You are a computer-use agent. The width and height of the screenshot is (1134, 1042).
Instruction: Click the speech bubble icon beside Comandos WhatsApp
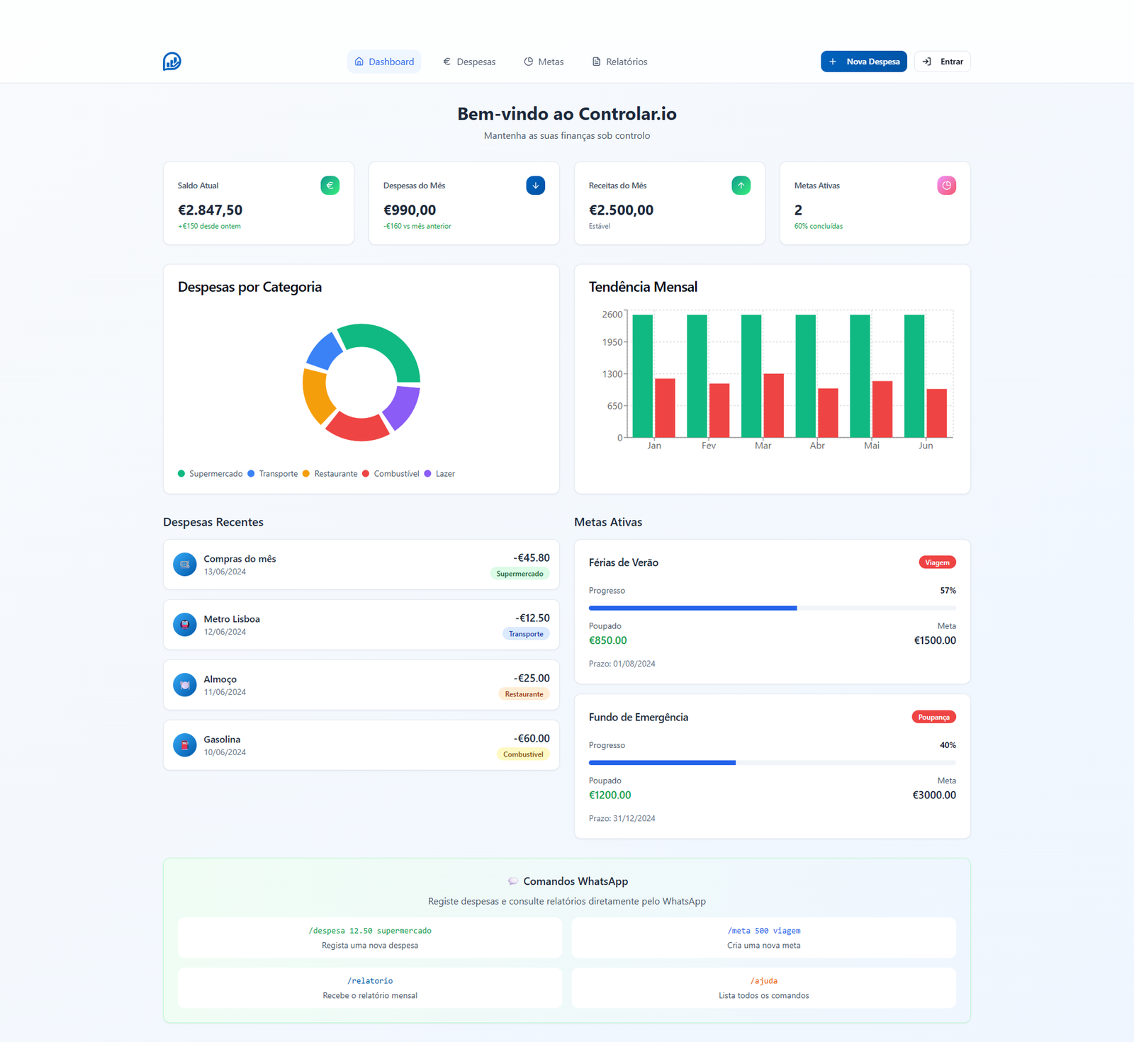[512, 881]
